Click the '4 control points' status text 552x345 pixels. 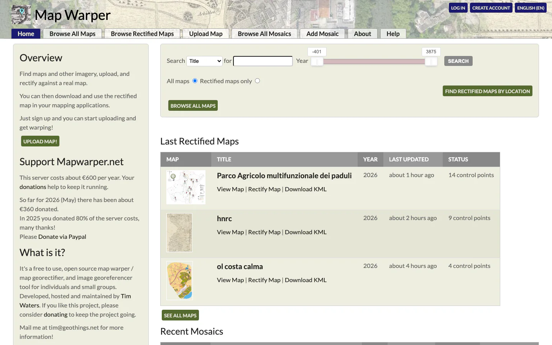tap(469, 266)
